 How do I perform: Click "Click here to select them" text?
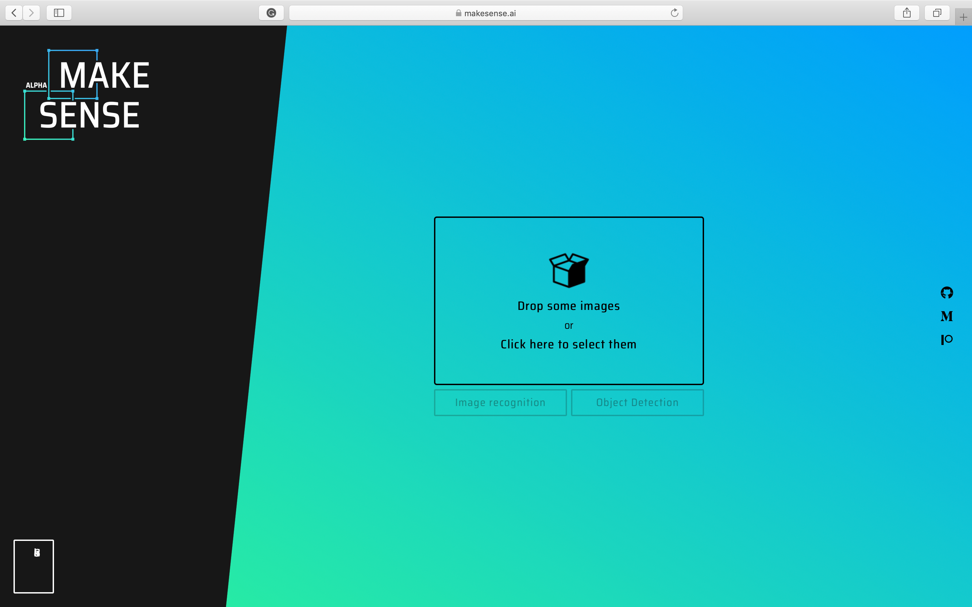coord(569,344)
